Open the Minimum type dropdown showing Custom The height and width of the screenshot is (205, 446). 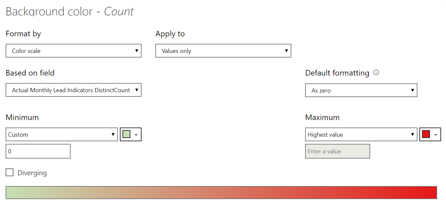(x=62, y=134)
